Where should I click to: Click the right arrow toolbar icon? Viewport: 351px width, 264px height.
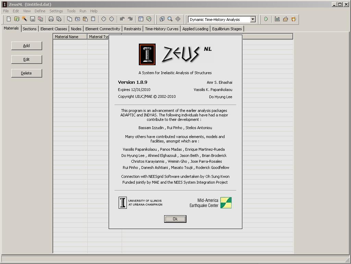(x=111, y=19)
